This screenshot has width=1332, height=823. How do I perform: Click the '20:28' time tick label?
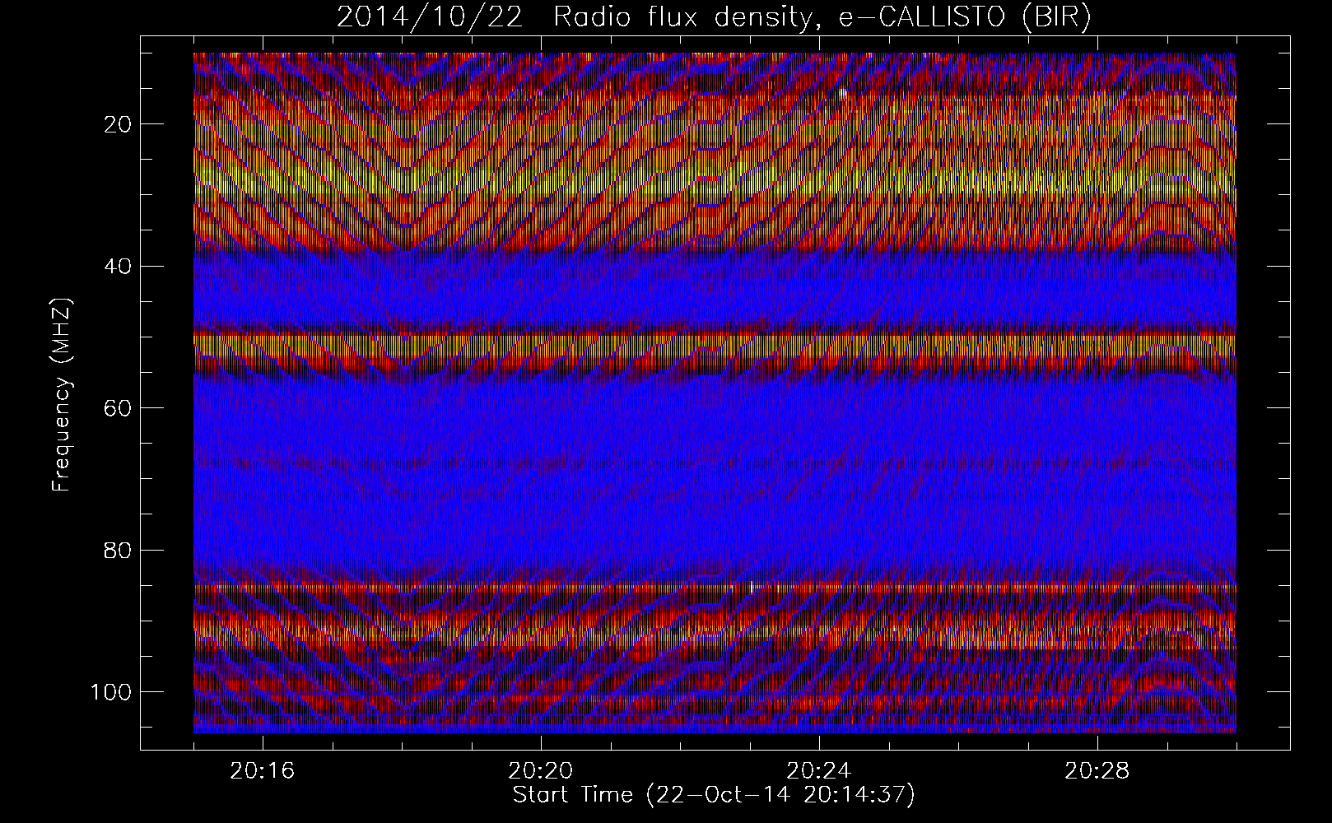coord(1097,771)
